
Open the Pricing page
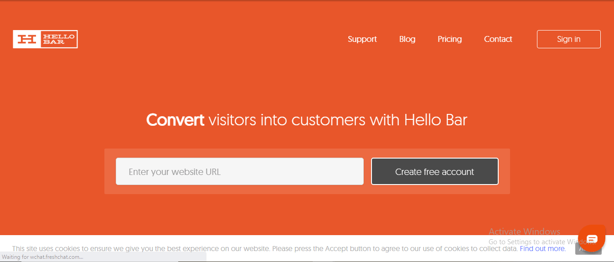449,39
